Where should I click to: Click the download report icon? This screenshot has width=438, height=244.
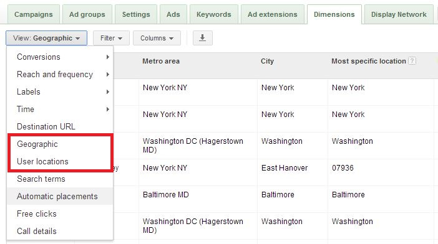(203, 38)
